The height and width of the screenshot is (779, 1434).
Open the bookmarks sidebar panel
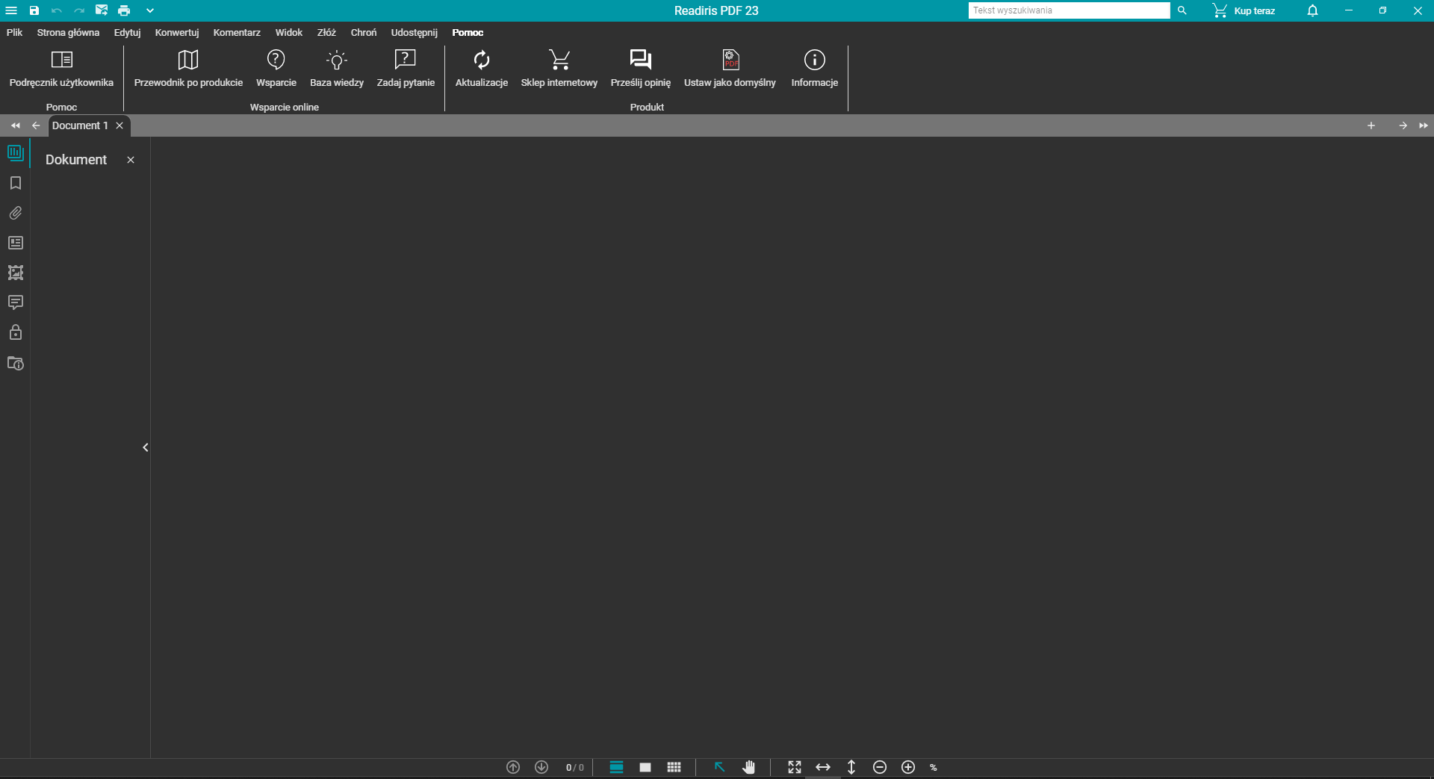(x=15, y=183)
